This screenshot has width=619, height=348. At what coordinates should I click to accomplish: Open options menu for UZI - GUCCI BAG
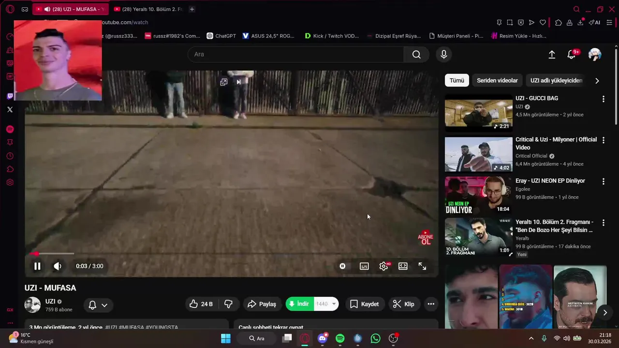603,99
